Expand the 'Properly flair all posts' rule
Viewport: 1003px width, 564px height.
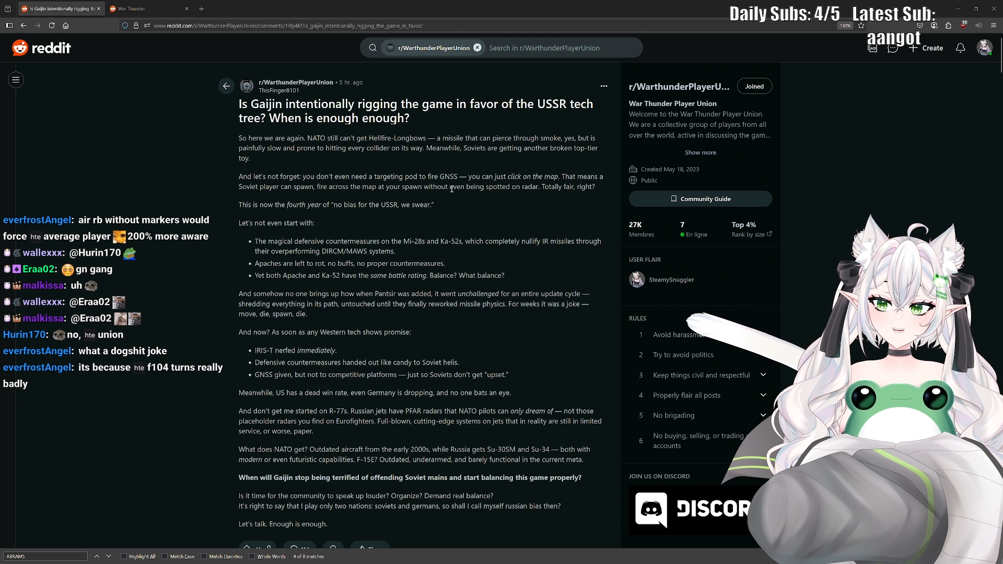pos(763,395)
